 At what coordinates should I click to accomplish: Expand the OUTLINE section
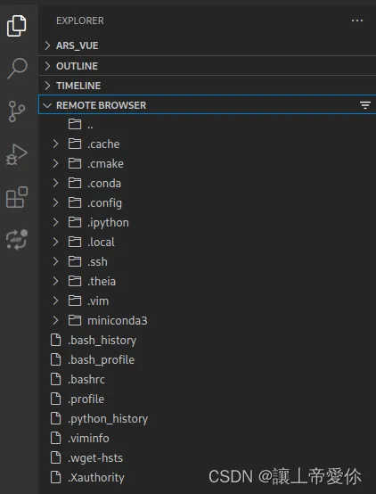(208, 66)
